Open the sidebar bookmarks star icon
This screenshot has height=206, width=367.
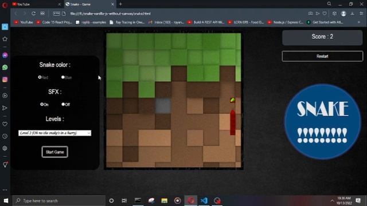tap(5, 39)
